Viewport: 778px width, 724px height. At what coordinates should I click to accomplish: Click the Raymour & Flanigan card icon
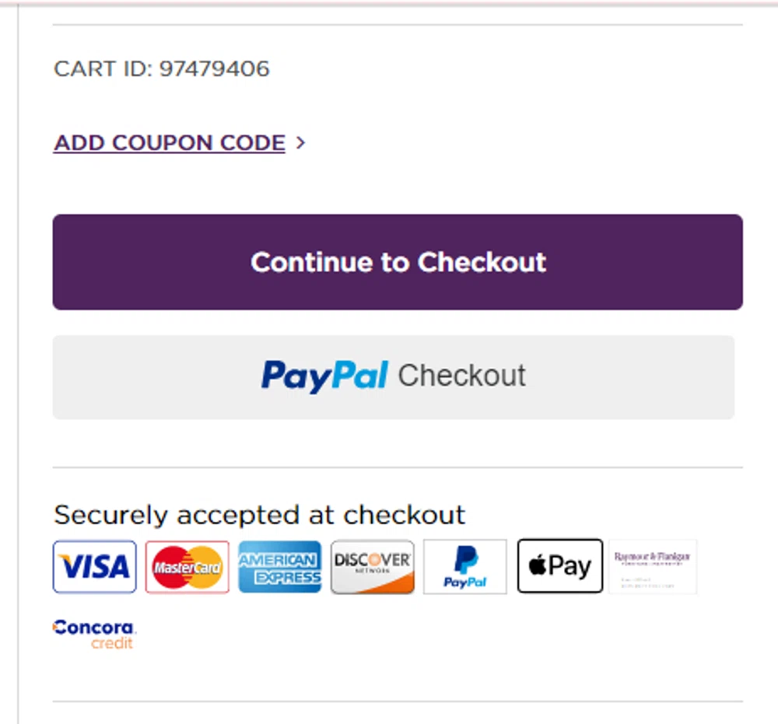click(x=652, y=567)
